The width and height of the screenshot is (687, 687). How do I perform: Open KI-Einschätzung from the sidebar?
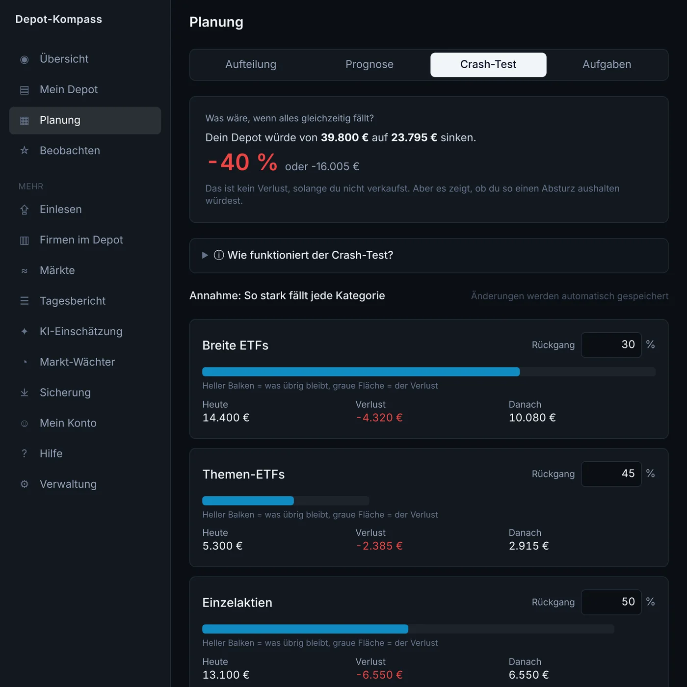pyautogui.click(x=85, y=331)
